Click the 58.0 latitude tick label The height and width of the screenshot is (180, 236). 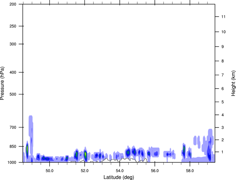click(190, 171)
